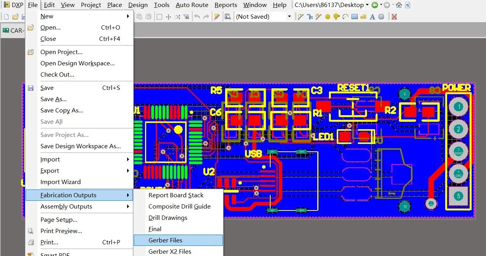486x256 pixels.
Task: Select Fabrication Outputs in File menu
Action: click(80, 195)
